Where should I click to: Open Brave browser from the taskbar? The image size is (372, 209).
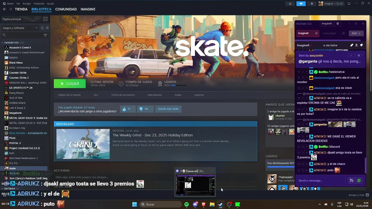pyautogui.click(x=204, y=204)
